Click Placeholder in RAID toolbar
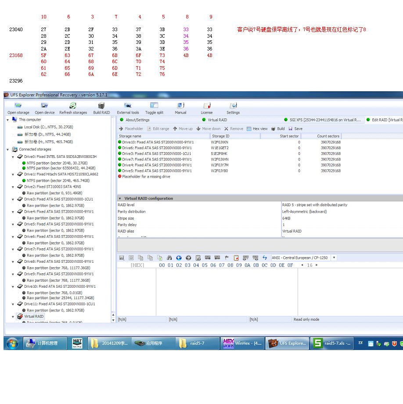Viewport: 403px width, 404px height. (131, 129)
